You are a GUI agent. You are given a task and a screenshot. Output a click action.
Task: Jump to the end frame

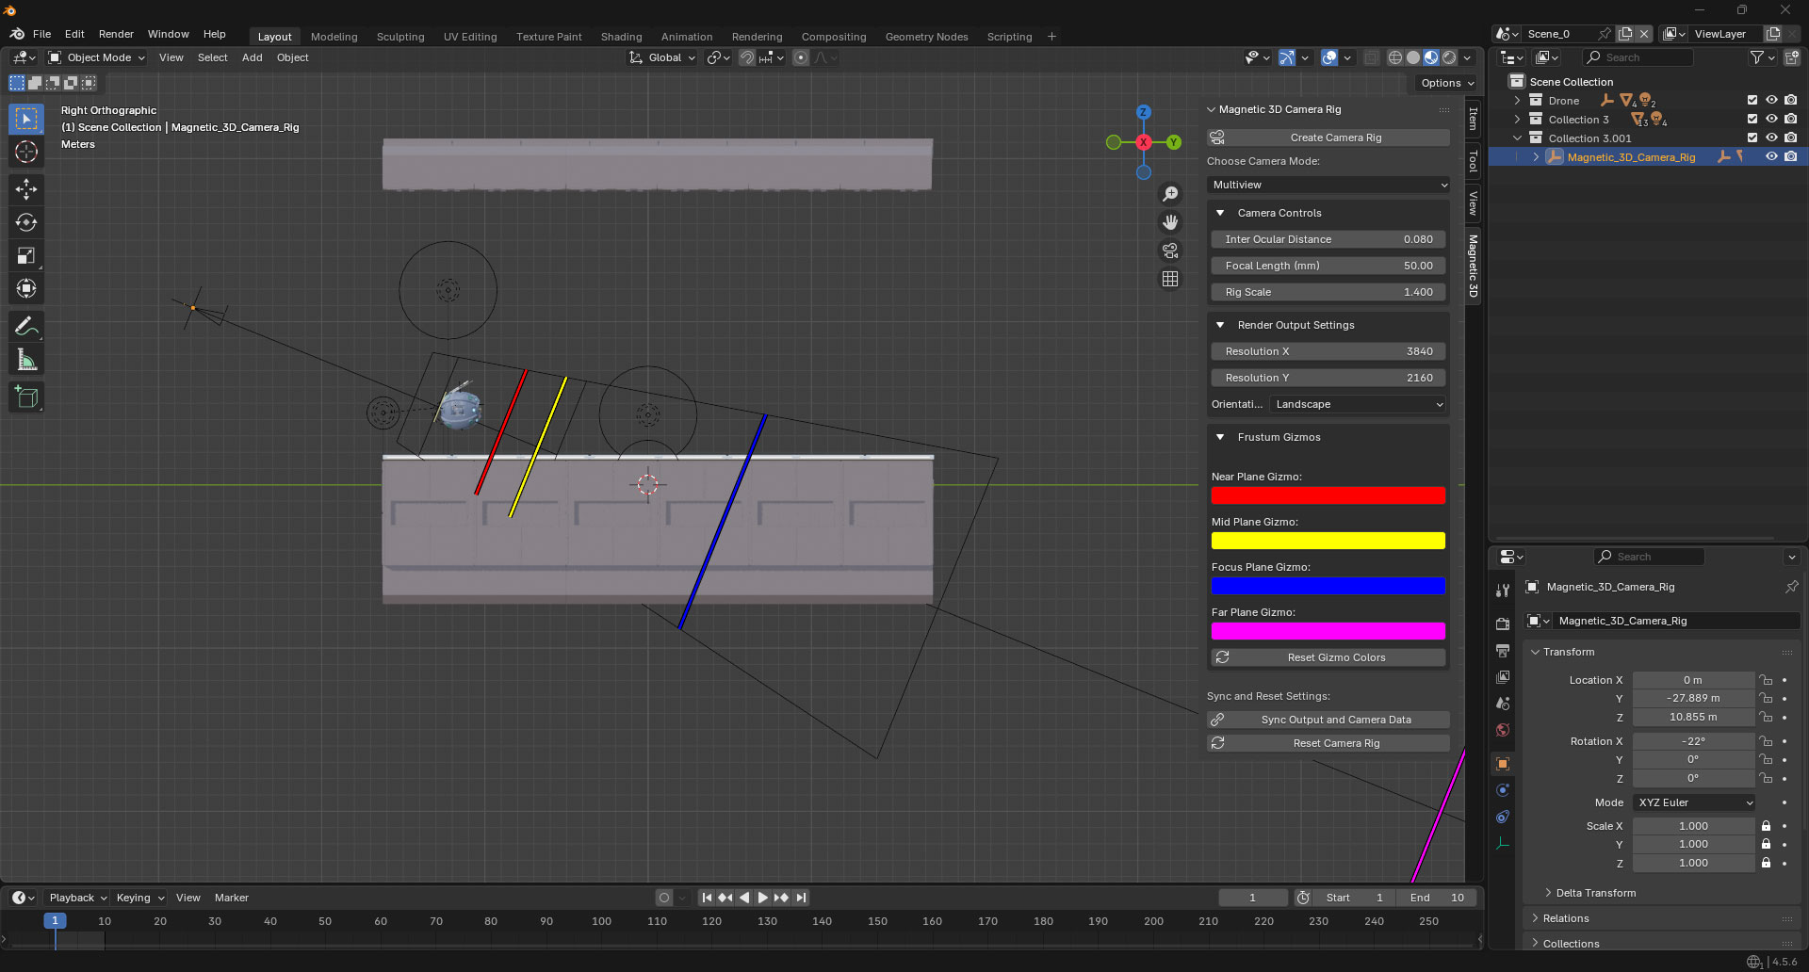point(801,898)
